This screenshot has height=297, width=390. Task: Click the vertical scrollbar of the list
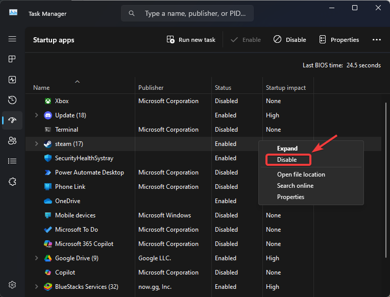point(386,180)
